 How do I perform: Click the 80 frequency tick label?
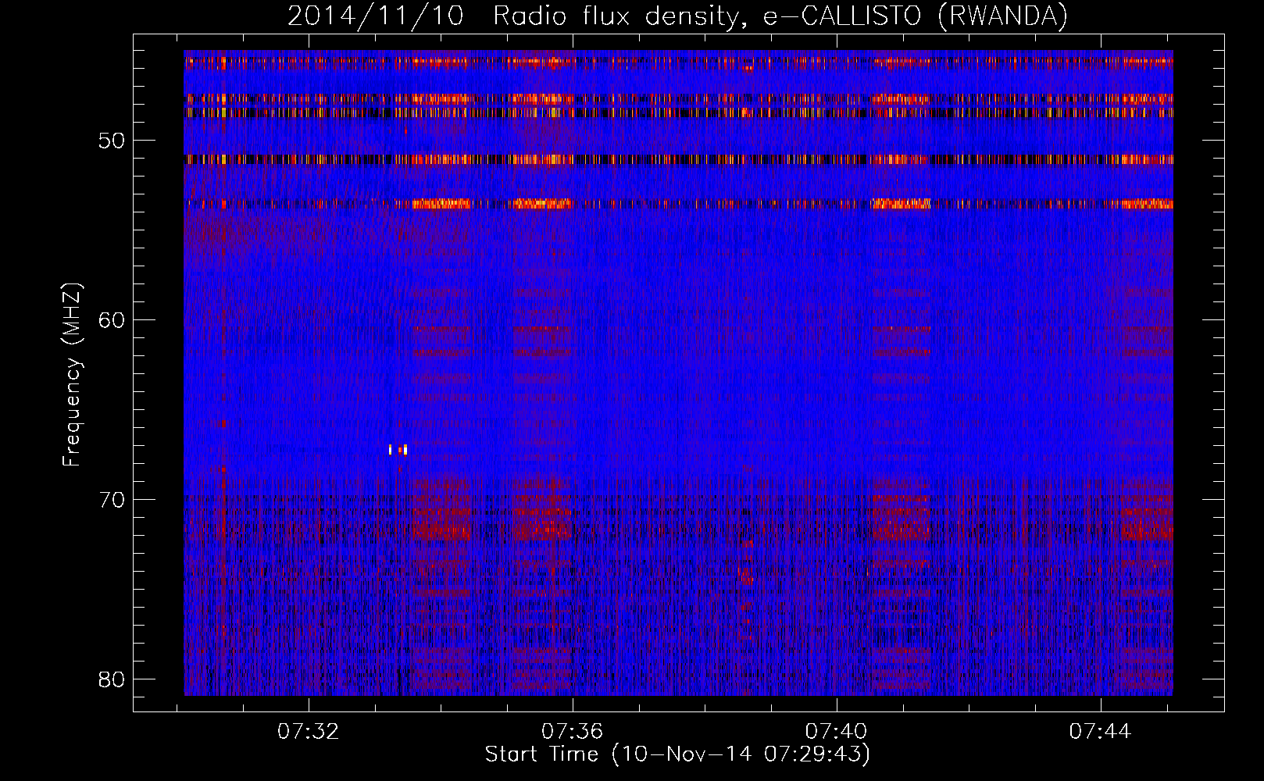112,679
